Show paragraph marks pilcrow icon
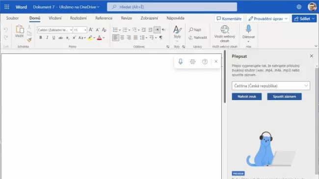The width and height of the screenshot is (319, 179). point(161,38)
